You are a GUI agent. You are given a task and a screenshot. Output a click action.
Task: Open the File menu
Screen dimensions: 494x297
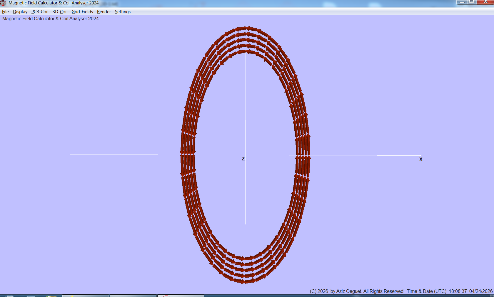coord(5,12)
